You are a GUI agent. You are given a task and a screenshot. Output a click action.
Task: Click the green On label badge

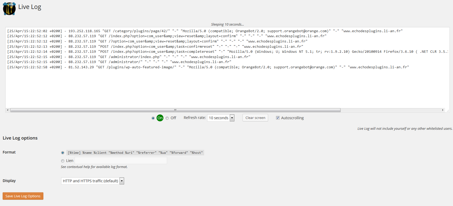160,118
